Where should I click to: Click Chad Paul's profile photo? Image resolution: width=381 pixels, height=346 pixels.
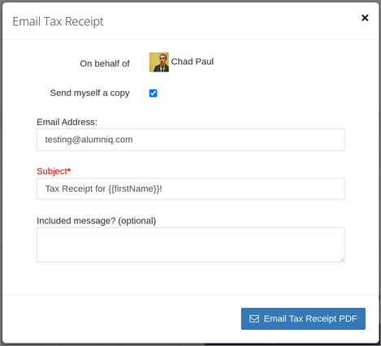coord(159,62)
